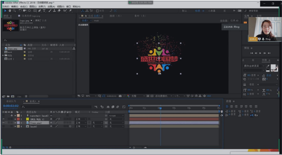Select the Pen tool
This screenshot has height=155, width=282.
tap(39, 11)
